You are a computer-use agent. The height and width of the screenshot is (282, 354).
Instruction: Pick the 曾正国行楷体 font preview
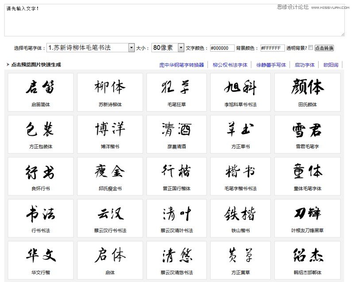pyautogui.click(x=177, y=177)
